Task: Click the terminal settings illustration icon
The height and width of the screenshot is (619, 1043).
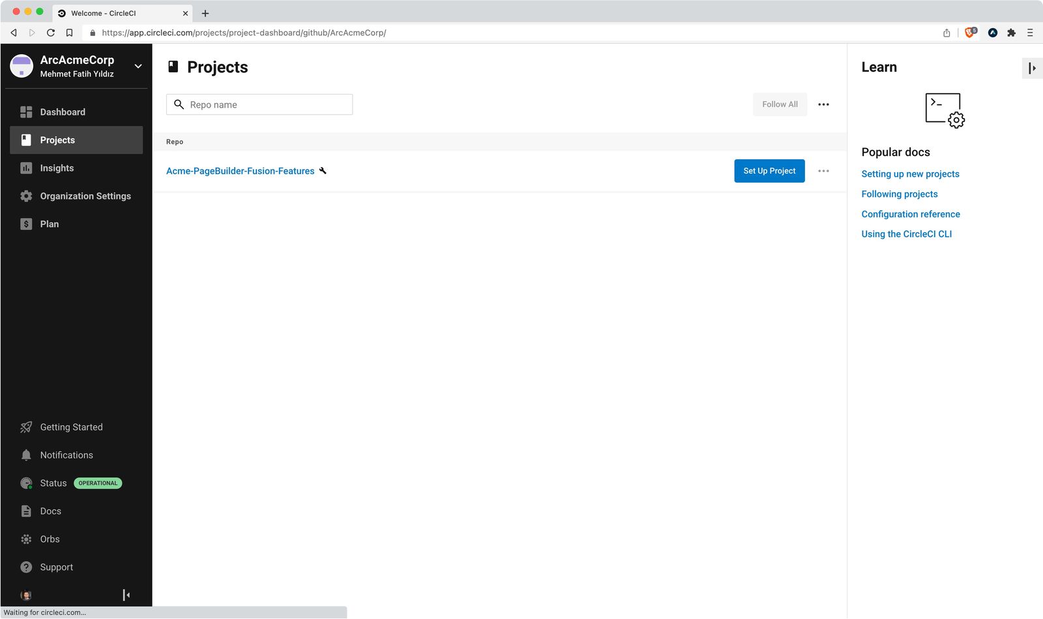Action: pos(945,110)
